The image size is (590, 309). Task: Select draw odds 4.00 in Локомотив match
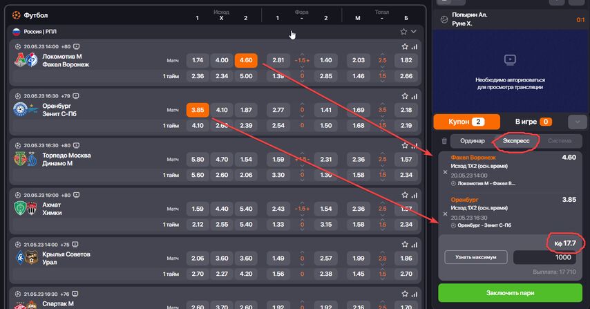click(x=222, y=60)
